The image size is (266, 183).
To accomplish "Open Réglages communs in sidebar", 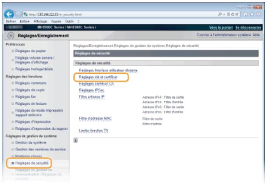I will pos(31,83).
